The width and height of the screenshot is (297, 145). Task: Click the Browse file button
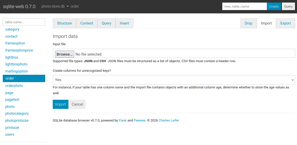[64, 54]
